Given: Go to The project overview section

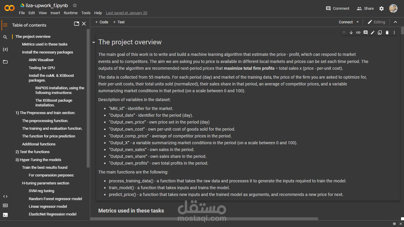Looking at the screenshot, I should point(33,37).
